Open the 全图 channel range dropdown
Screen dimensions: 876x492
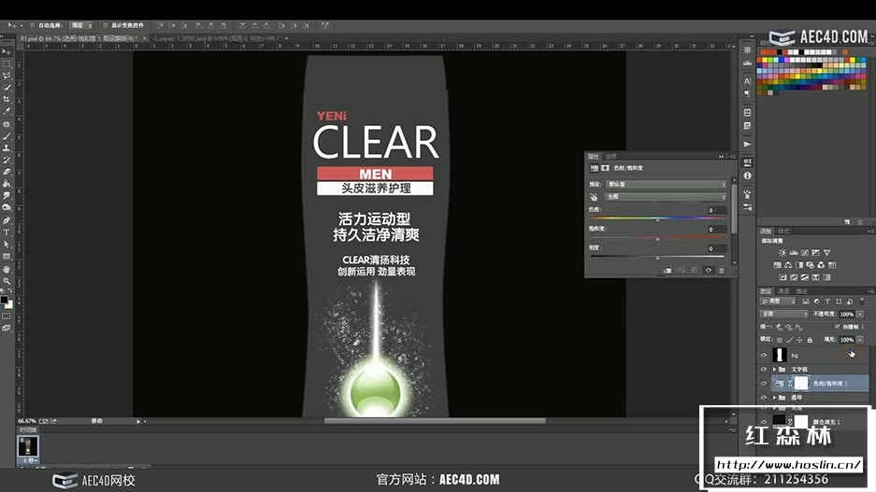click(666, 197)
